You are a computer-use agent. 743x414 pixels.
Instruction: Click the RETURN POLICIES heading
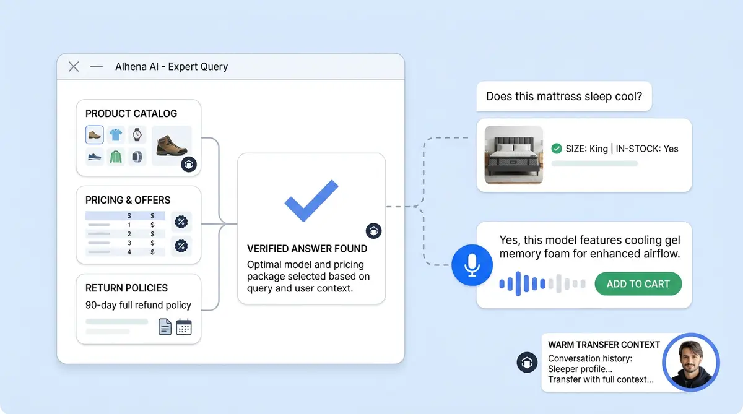pyautogui.click(x=126, y=288)
